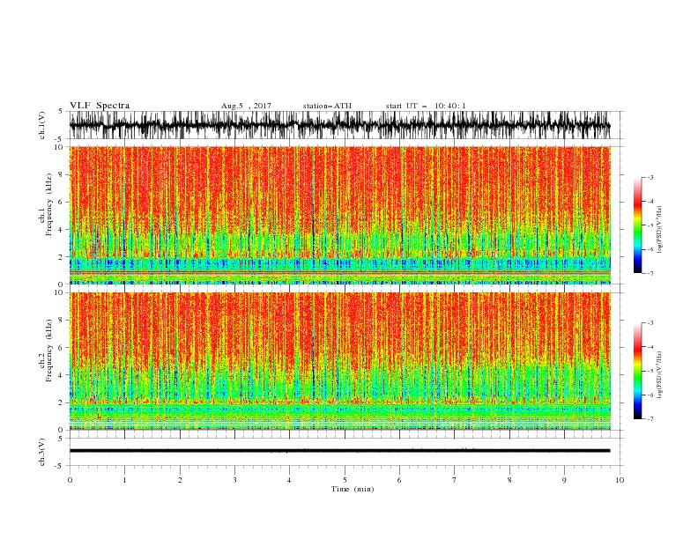The width and height of the screenshot is (698, 539).
Task: Click ch.1 frequency tick label "10"
Action: pos(60,147)
